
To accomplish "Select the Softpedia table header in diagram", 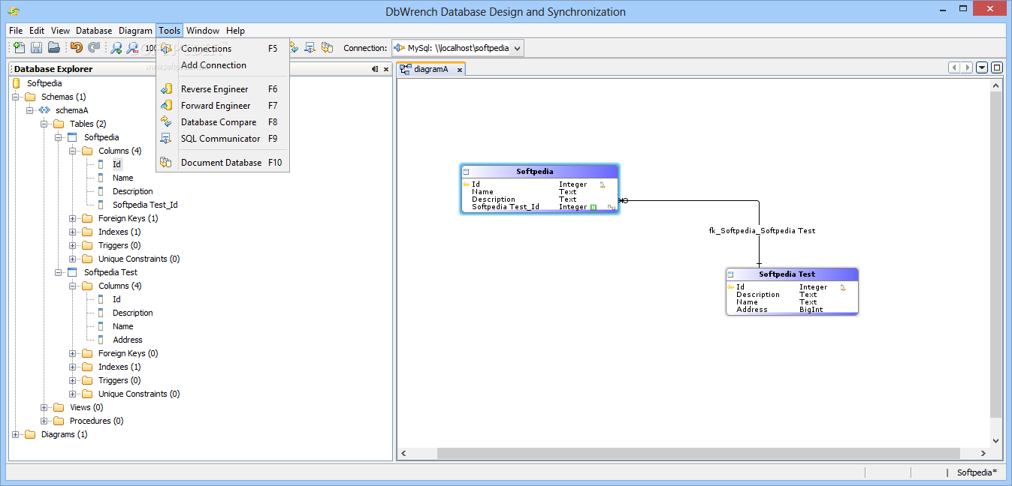I will (539, 172).
